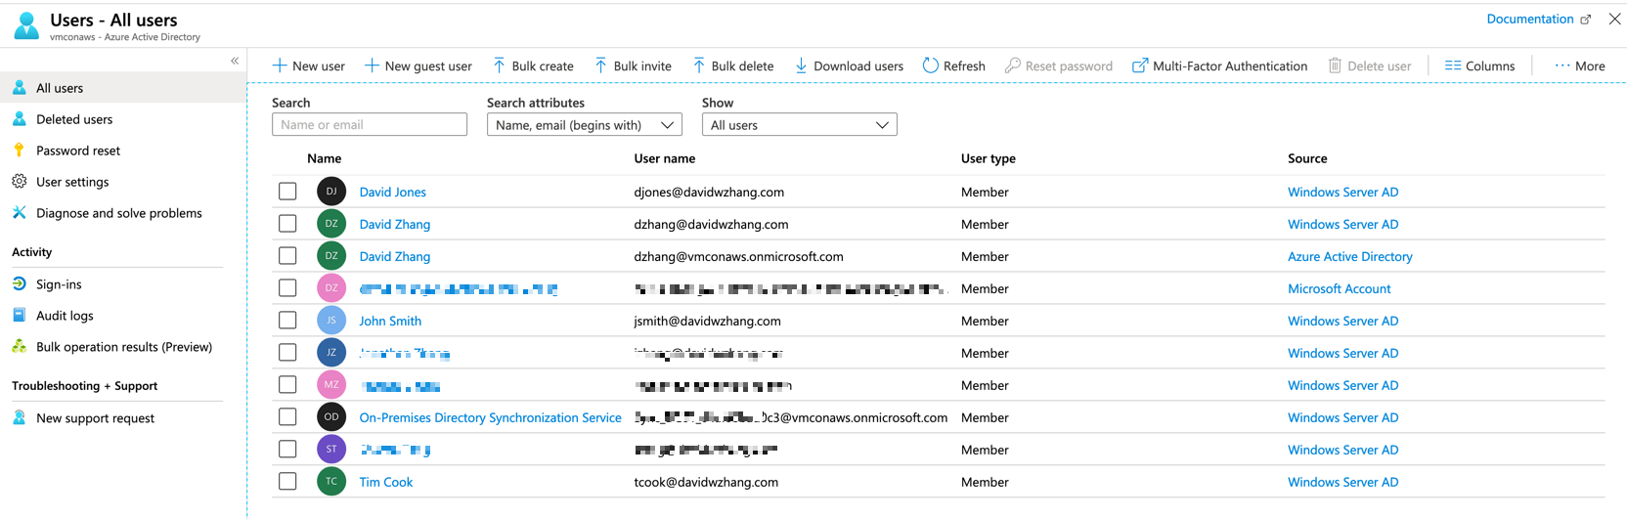Screen dimensions: 1627x519
Task: Click the Download users arrow icon
Action: 801,65
